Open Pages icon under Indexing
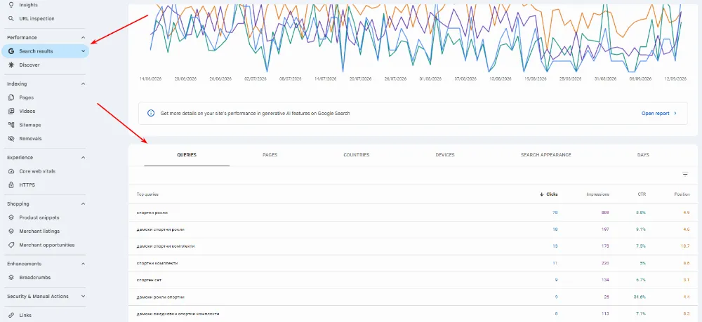 click(x=11, y=98)
